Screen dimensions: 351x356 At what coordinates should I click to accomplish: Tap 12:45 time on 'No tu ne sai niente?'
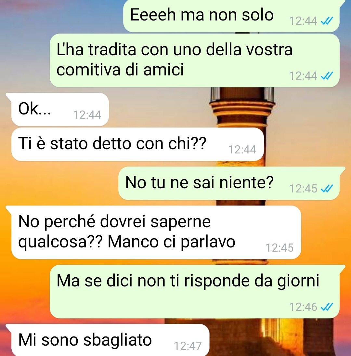click(x=303, y=189)
